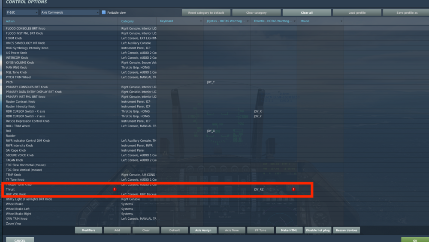Expand the Joystick HOTAS Warthog column arrow
The width and height of the screenshot is (429, 242).
[x=248, y=21]
